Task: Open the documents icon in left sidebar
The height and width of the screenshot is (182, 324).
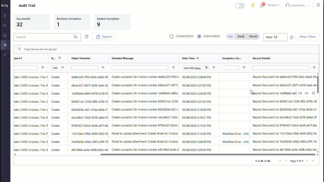Action: (5, 16)
